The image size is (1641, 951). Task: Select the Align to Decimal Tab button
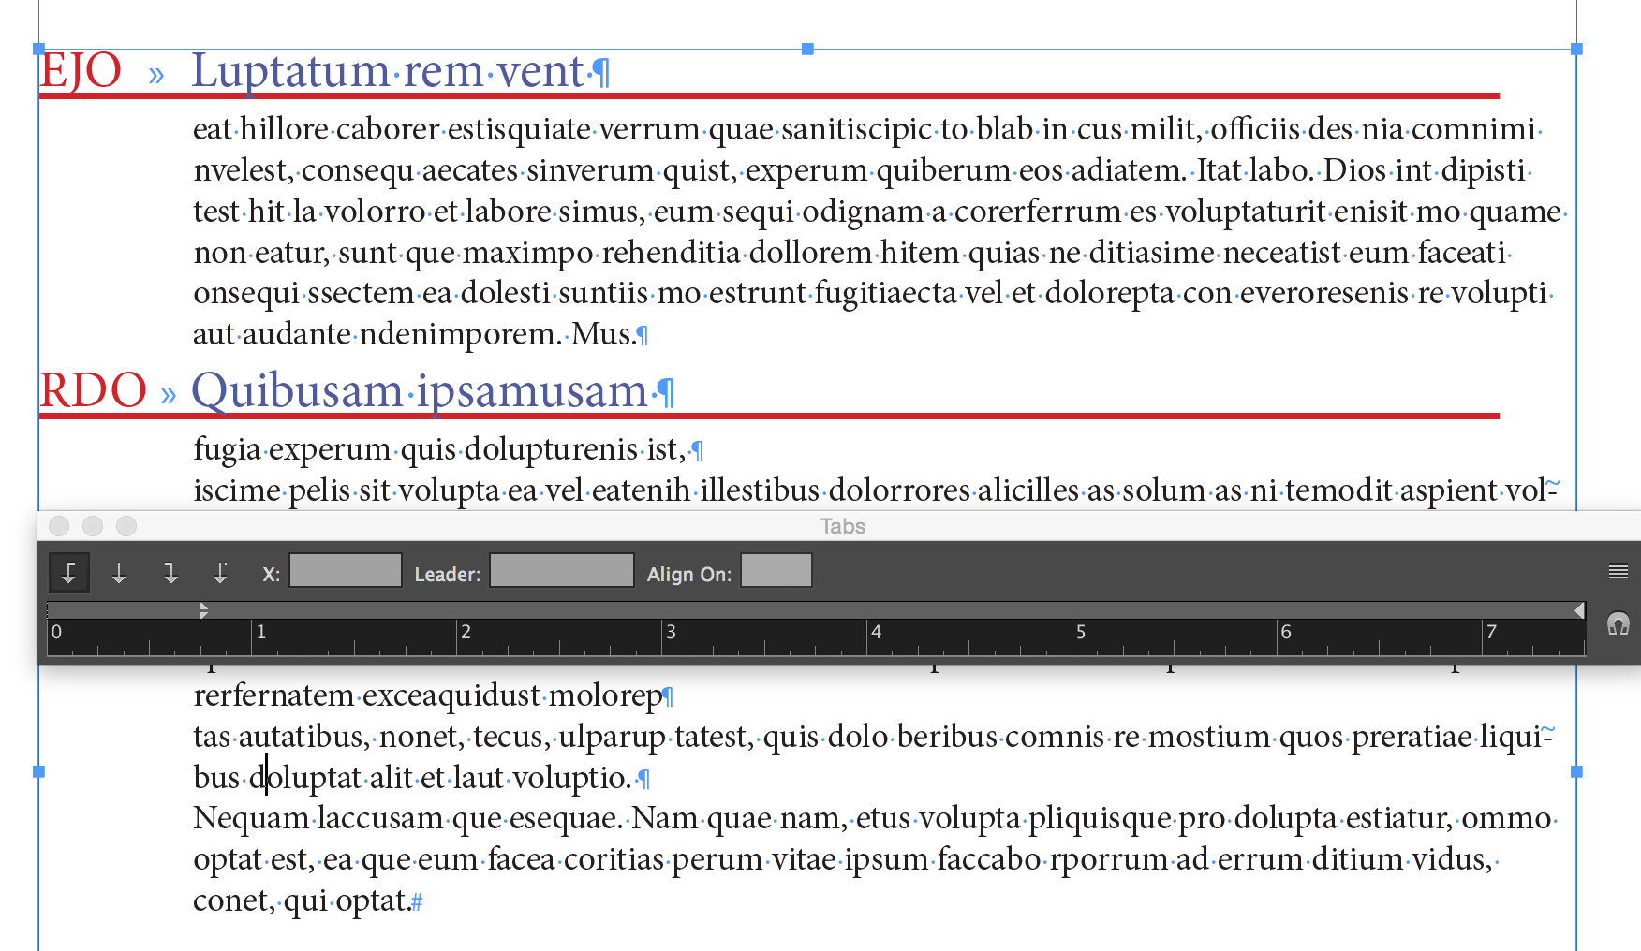tap(220, 573)
